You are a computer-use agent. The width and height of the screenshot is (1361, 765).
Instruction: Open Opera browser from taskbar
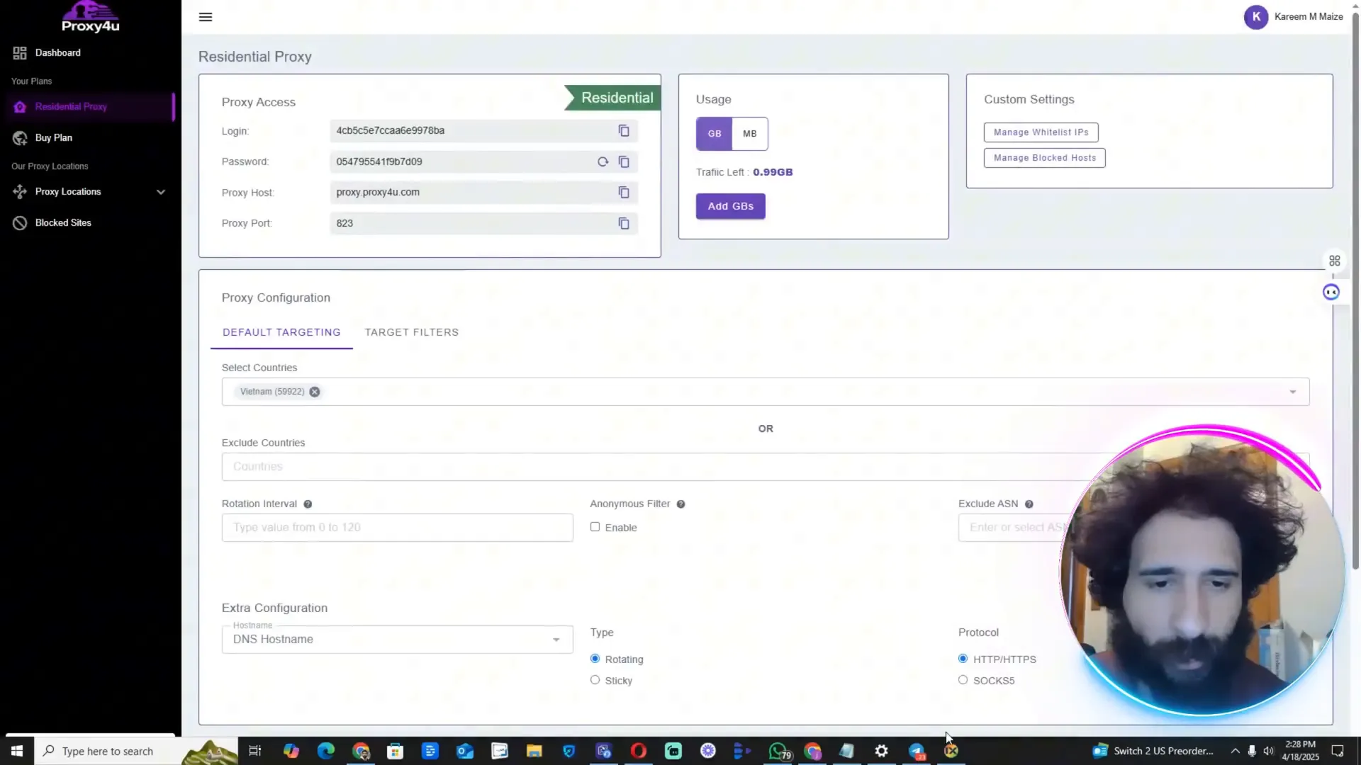(x=638, y=751)
